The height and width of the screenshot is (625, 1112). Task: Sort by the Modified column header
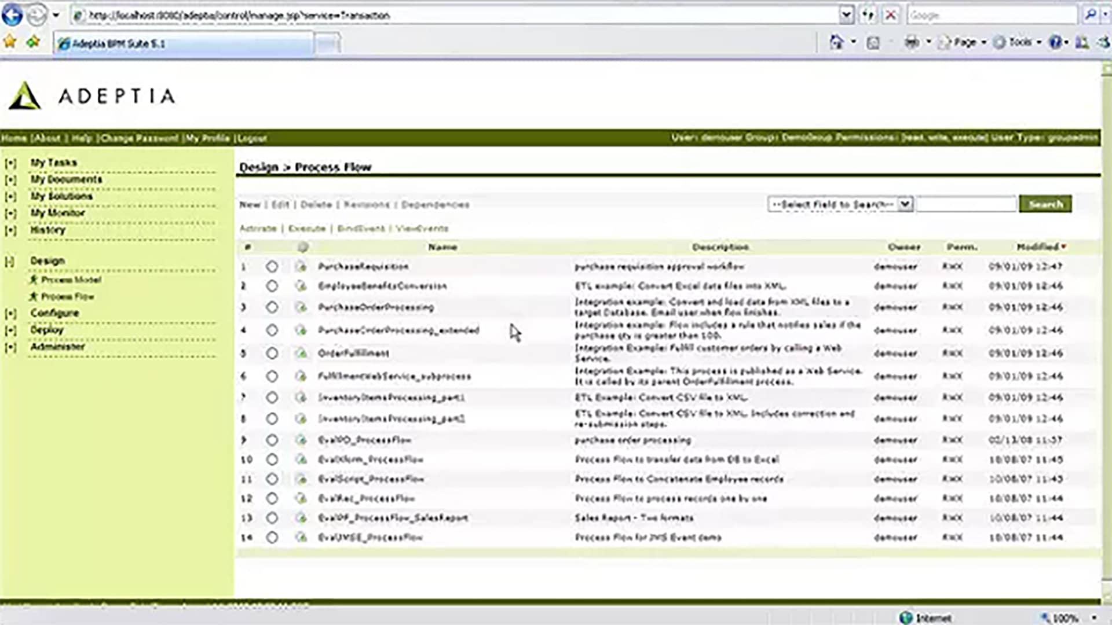coord(1037,247)
